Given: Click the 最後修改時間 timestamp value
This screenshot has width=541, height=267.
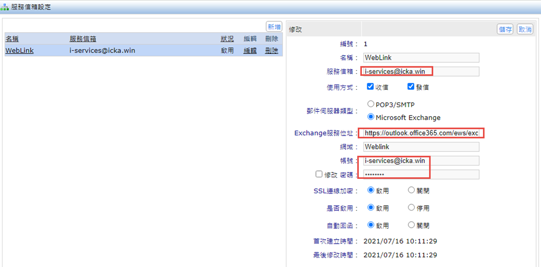Looking at the screenshot, I should [400, 255].
